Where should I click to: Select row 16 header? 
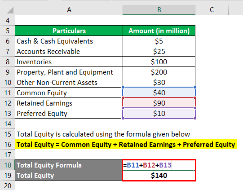8,145
